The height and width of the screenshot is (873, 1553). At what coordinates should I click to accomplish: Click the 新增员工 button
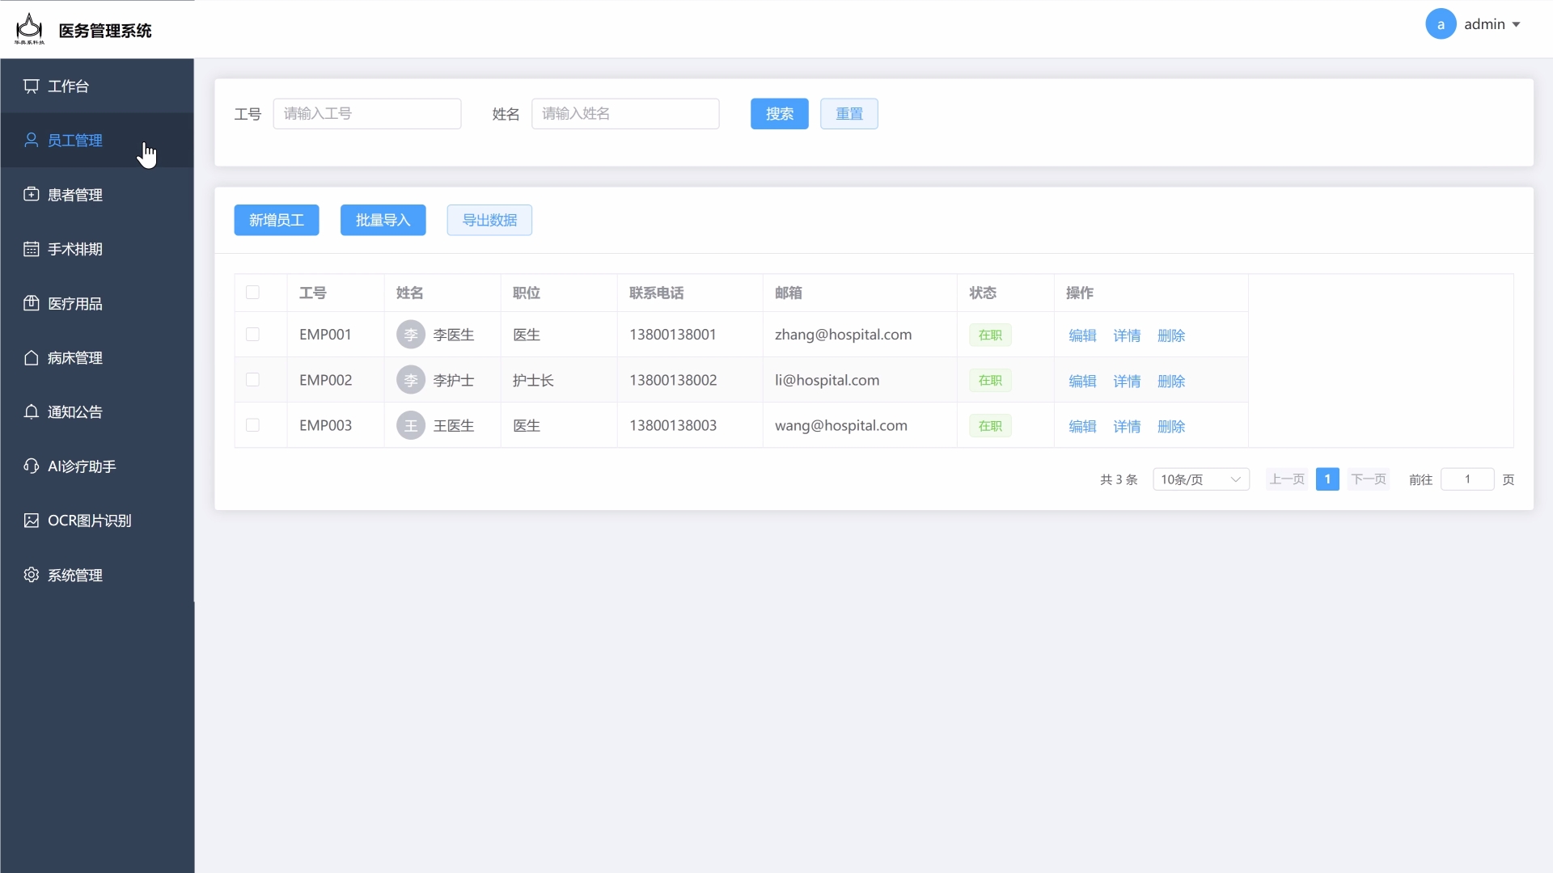tap(277, 220)
